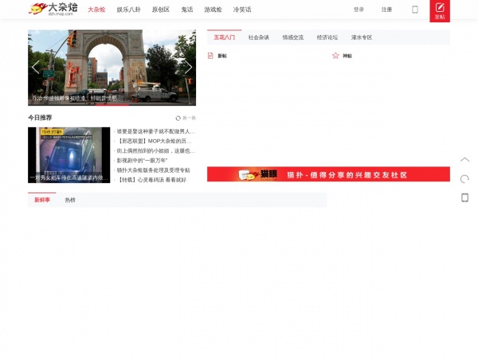Open the tunnel car video thumbnail
This screenshot has width=478, height=358.
(x=69, y=155)
